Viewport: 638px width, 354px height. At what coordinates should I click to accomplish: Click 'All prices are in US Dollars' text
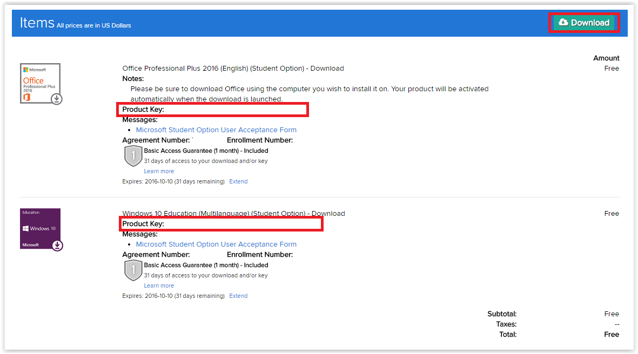93,25
